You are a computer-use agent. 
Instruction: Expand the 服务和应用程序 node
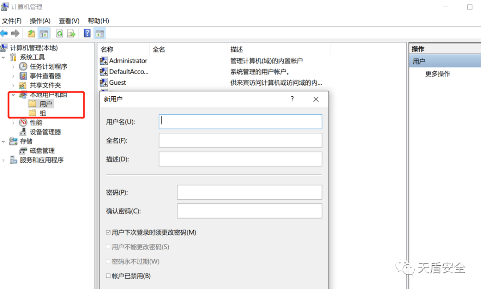pyautogui.click(x=4, y=160)
